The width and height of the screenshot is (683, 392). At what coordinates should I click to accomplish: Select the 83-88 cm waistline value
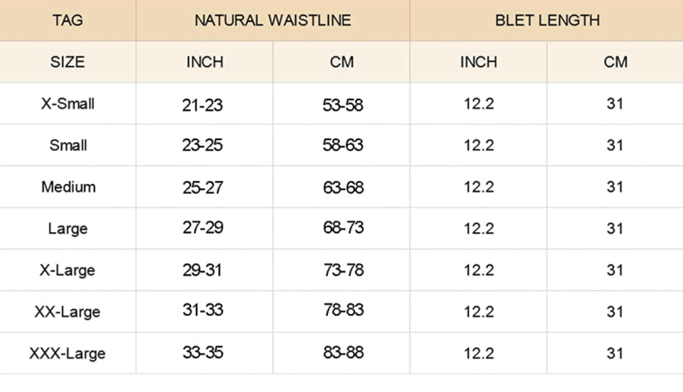[x=343, y=352]
